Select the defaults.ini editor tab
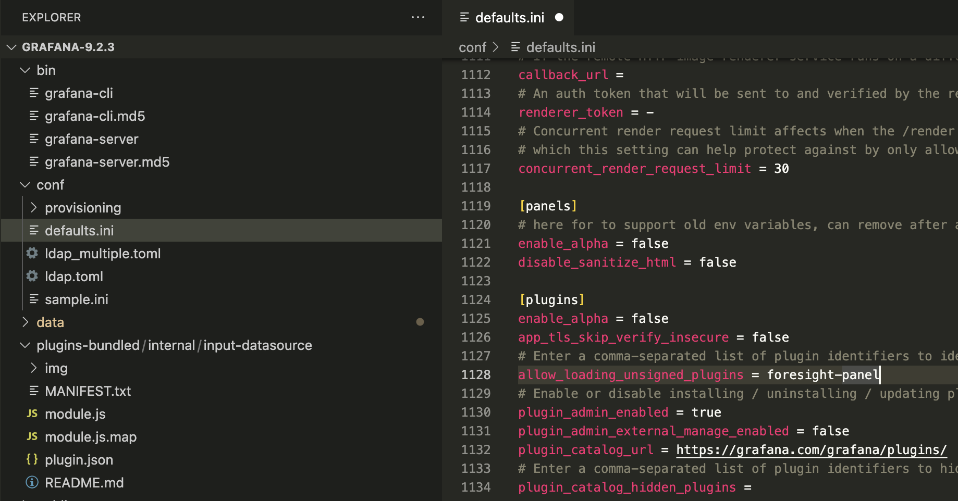The height and width of the screenshot is (501, 958). coord(508,18)
